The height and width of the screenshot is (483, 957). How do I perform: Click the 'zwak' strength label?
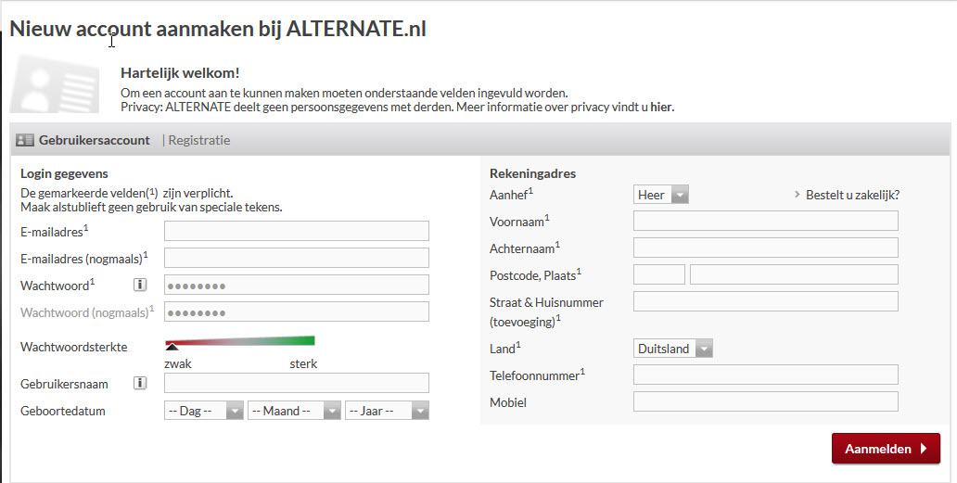pyautogui.click(x=178, y=364)
